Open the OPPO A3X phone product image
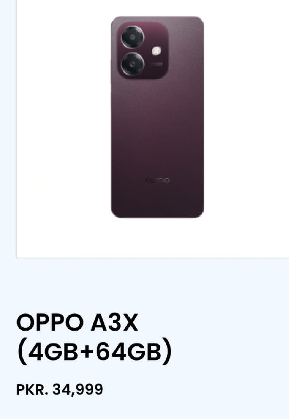The image size is (289, 419). click(157, 117)
